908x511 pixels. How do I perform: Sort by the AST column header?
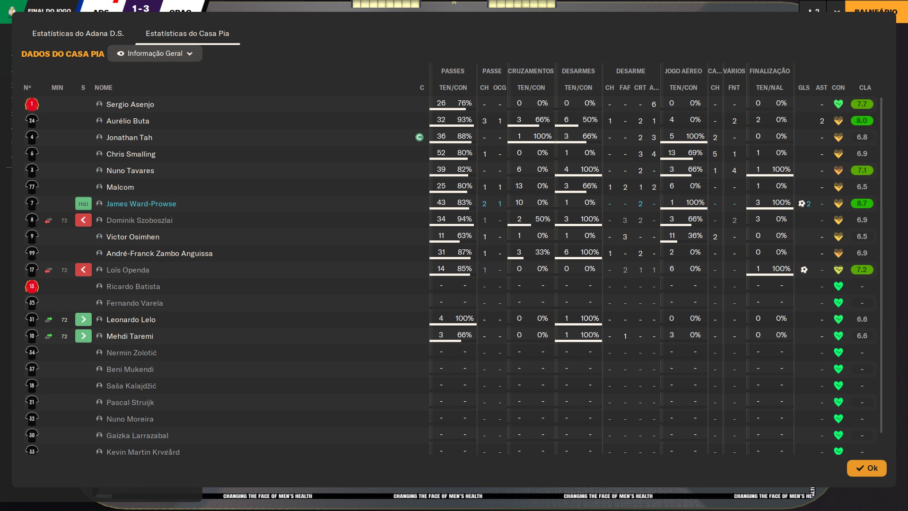pyautogui.click(x=821, y=88)
